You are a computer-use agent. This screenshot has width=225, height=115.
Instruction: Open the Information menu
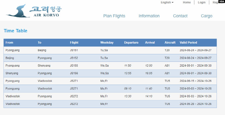tap(149, 16)
